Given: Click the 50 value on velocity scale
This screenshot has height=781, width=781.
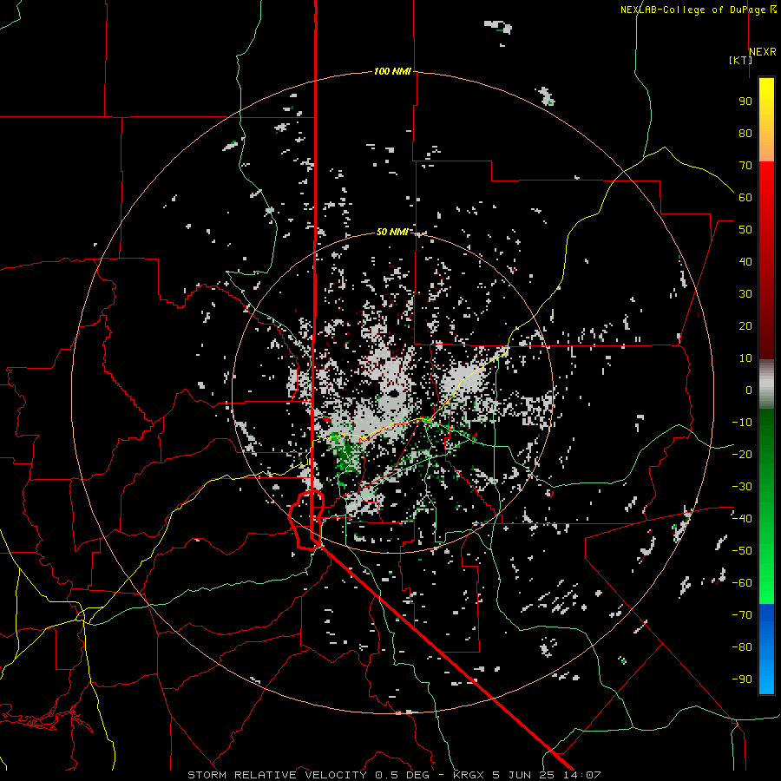Looking at the screenshot, I should coord(745,230).
